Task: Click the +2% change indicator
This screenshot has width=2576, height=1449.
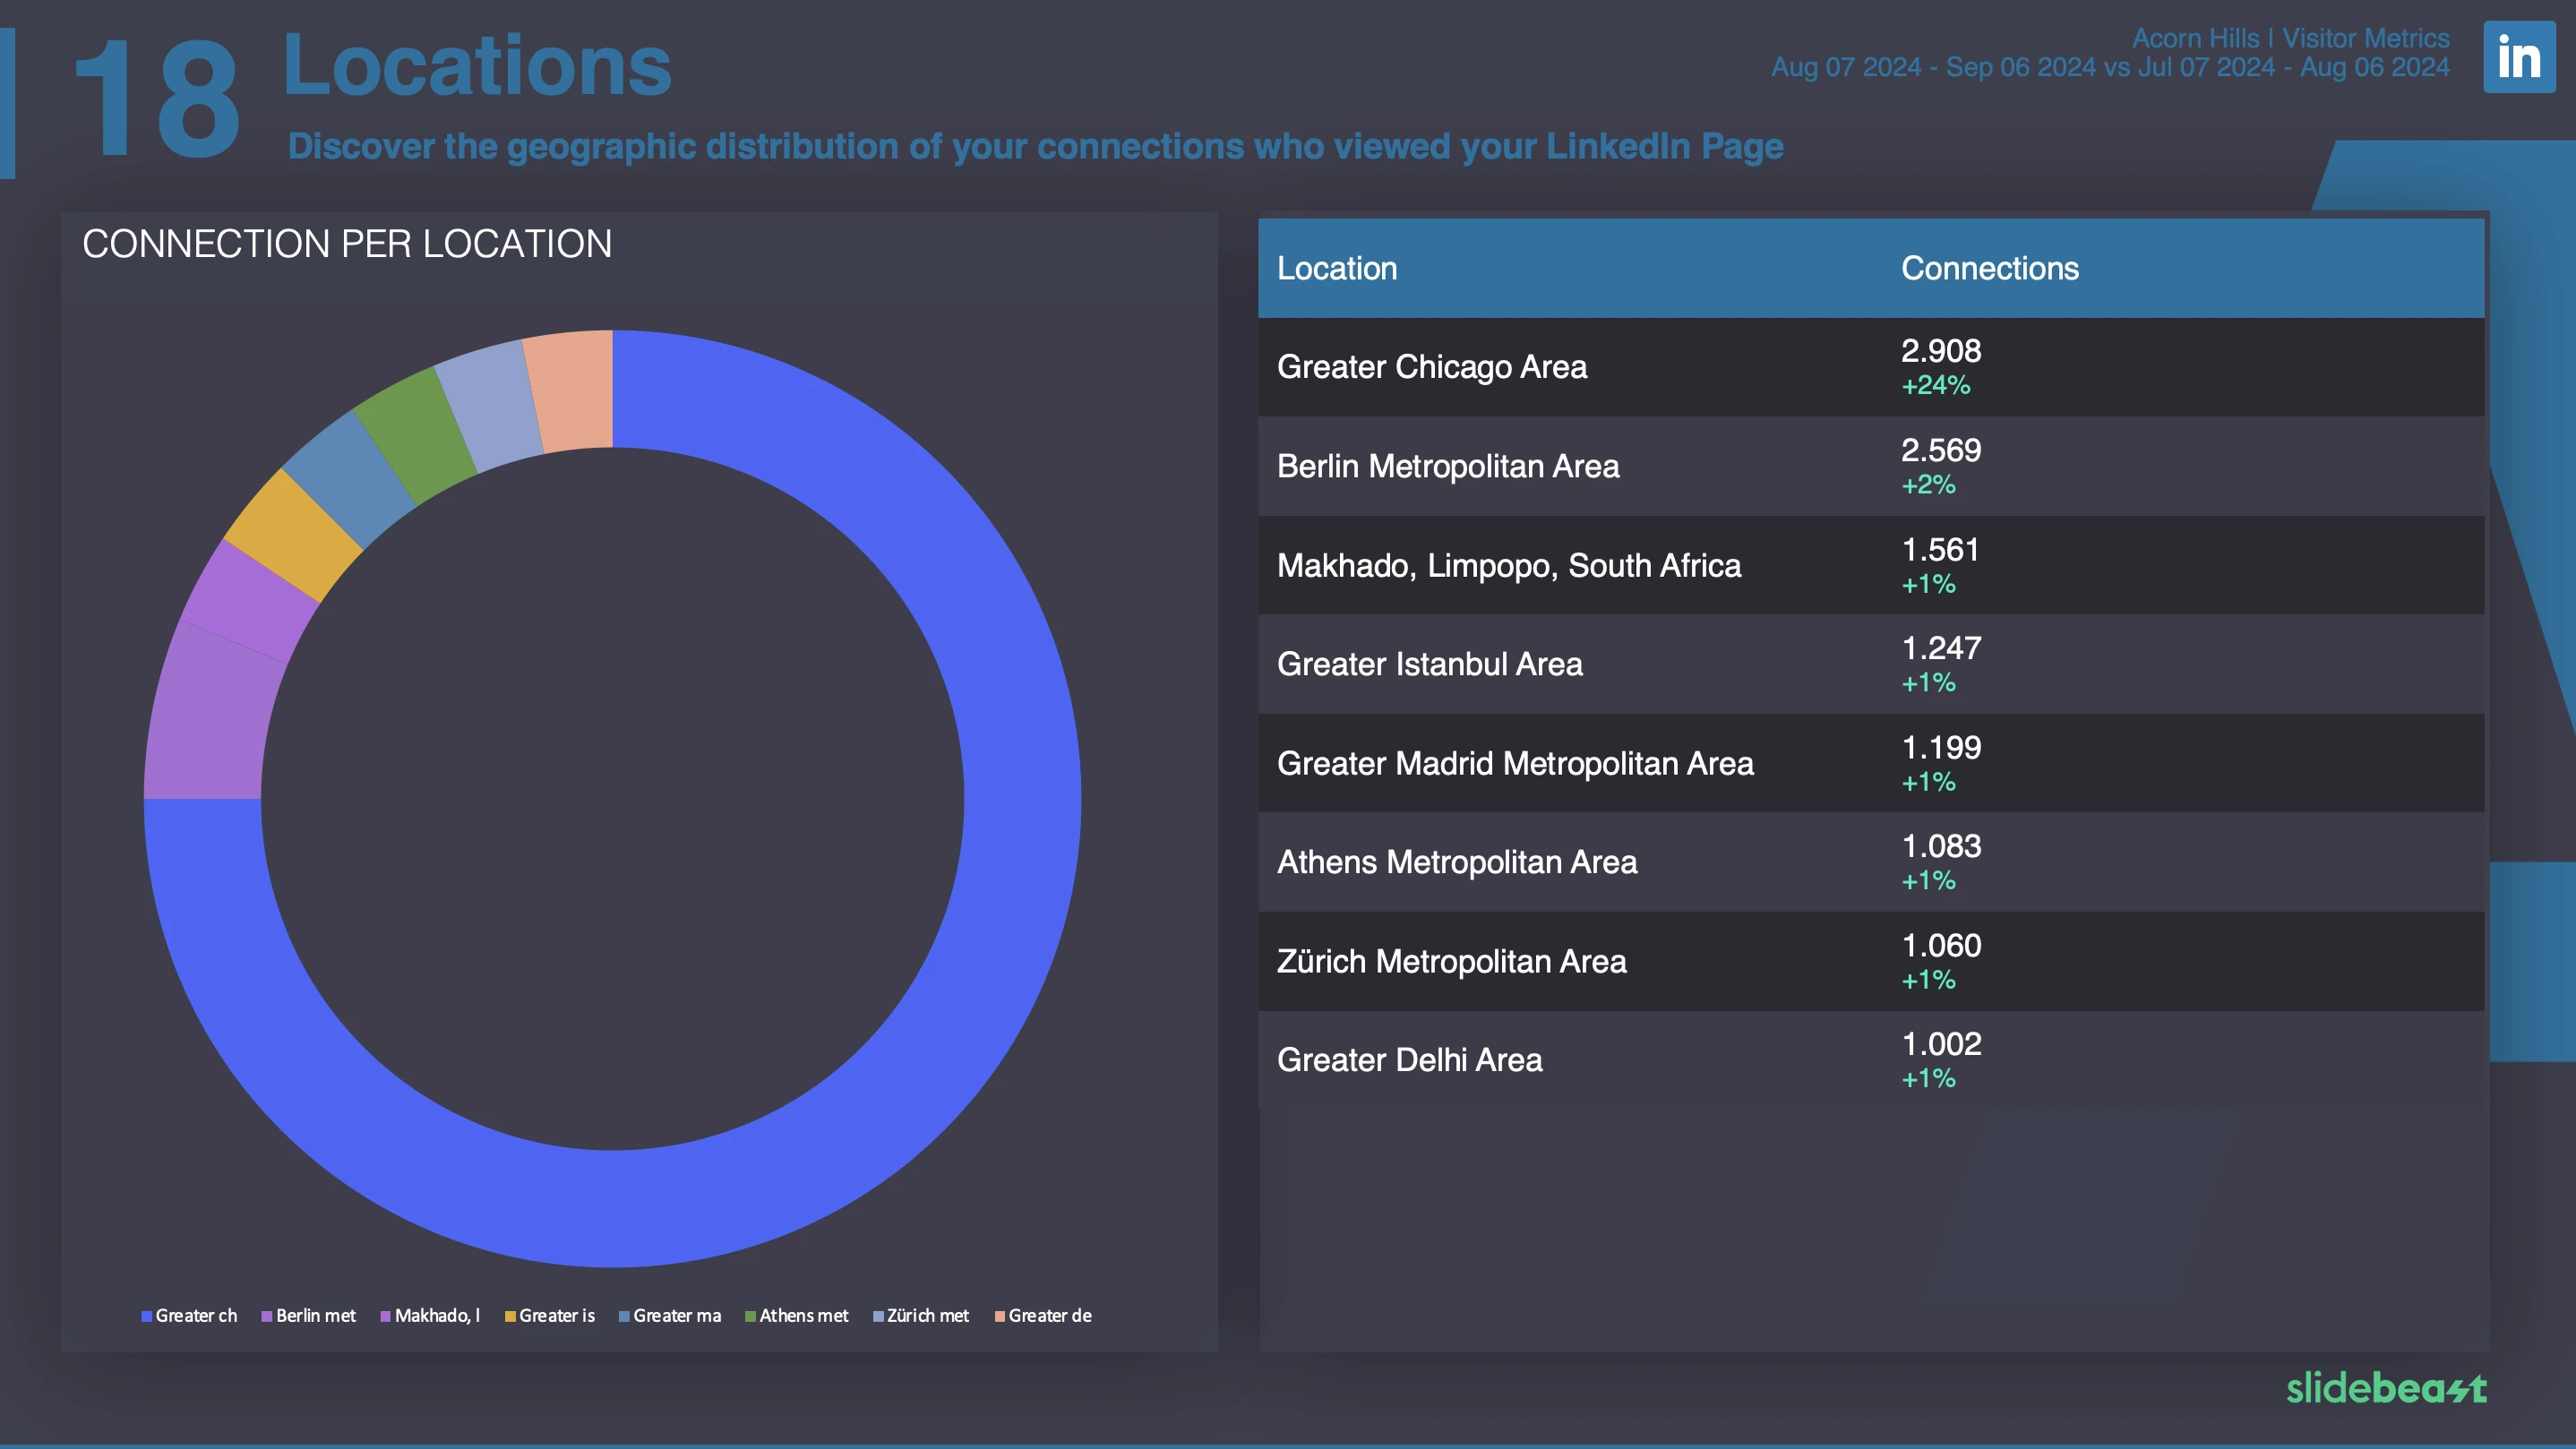Action: click(x=1928, y=485)
